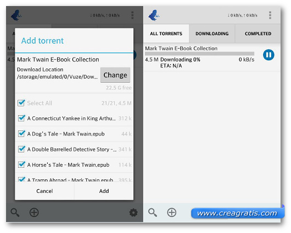Click the Downloading 0% status text
Viewport: 291px width, 233px height.
click(180, 60)
